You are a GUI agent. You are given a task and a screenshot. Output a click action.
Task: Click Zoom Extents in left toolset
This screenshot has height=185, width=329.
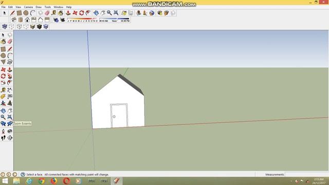pos(10,117)
